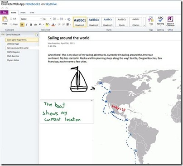
Task: Toggle italic formatting
Action: 27,24
